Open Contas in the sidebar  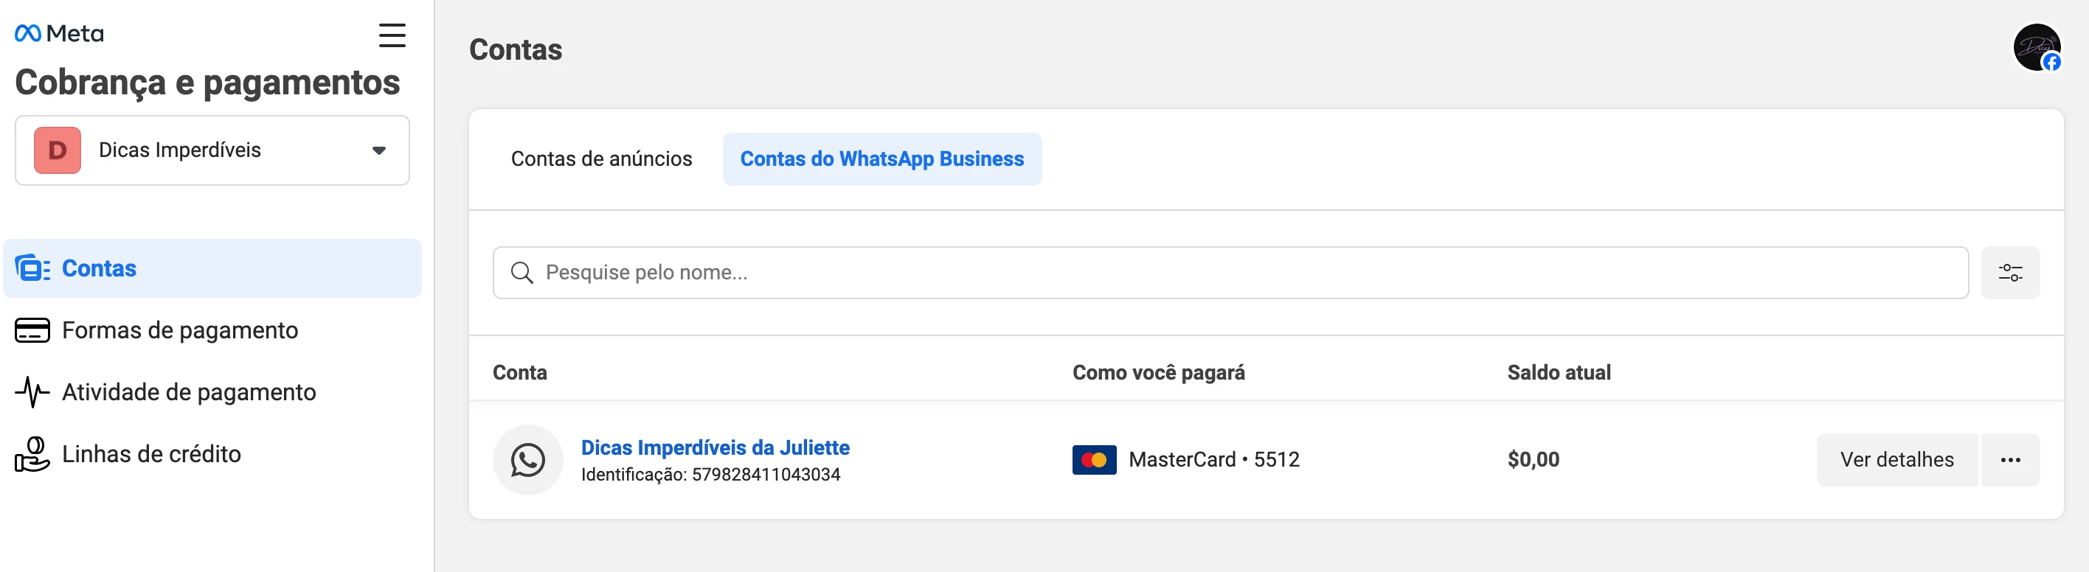point(212,268)
